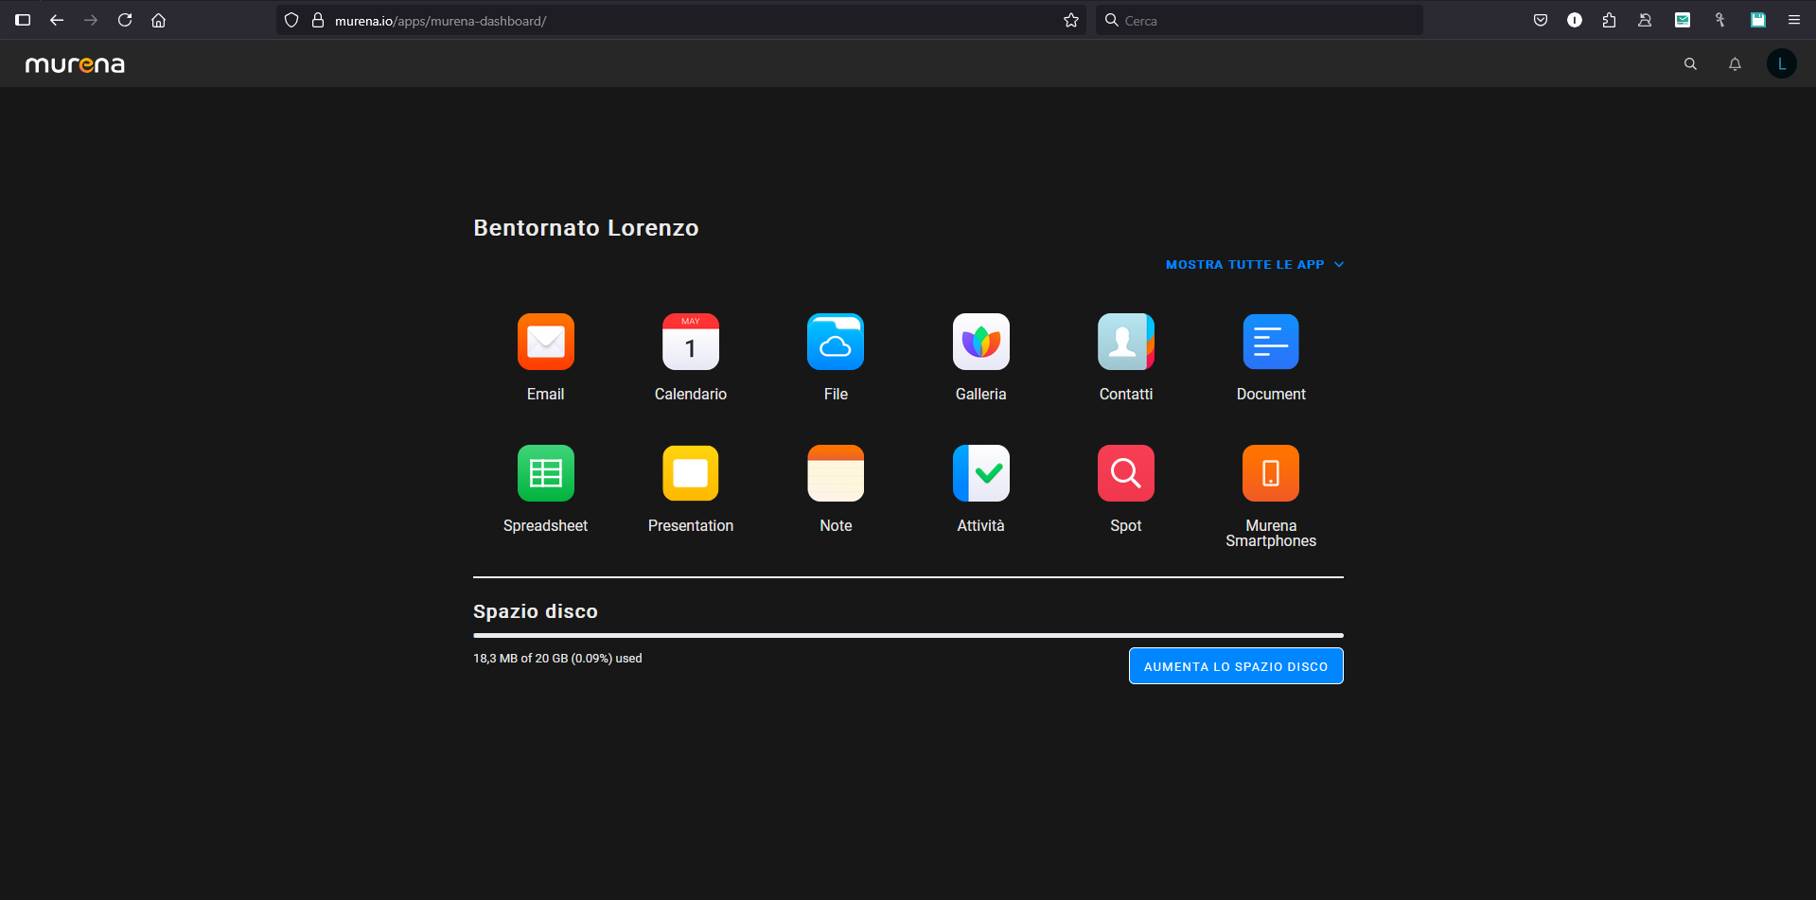Open the Calendario app
Image resolution: width=1816 pixels, height=900 pixels.
pyautogui.click(x=690, y=342)
